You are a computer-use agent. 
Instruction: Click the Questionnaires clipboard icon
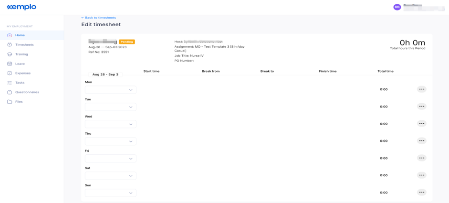point(10,92)
